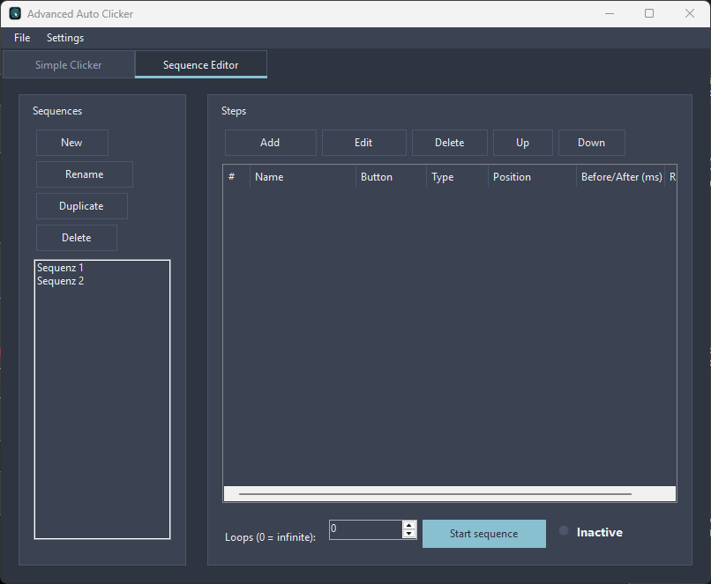The image size is (711, 584).
Task: Click the Advanced Auto Clicker app icon
Action: click(15, 13)
